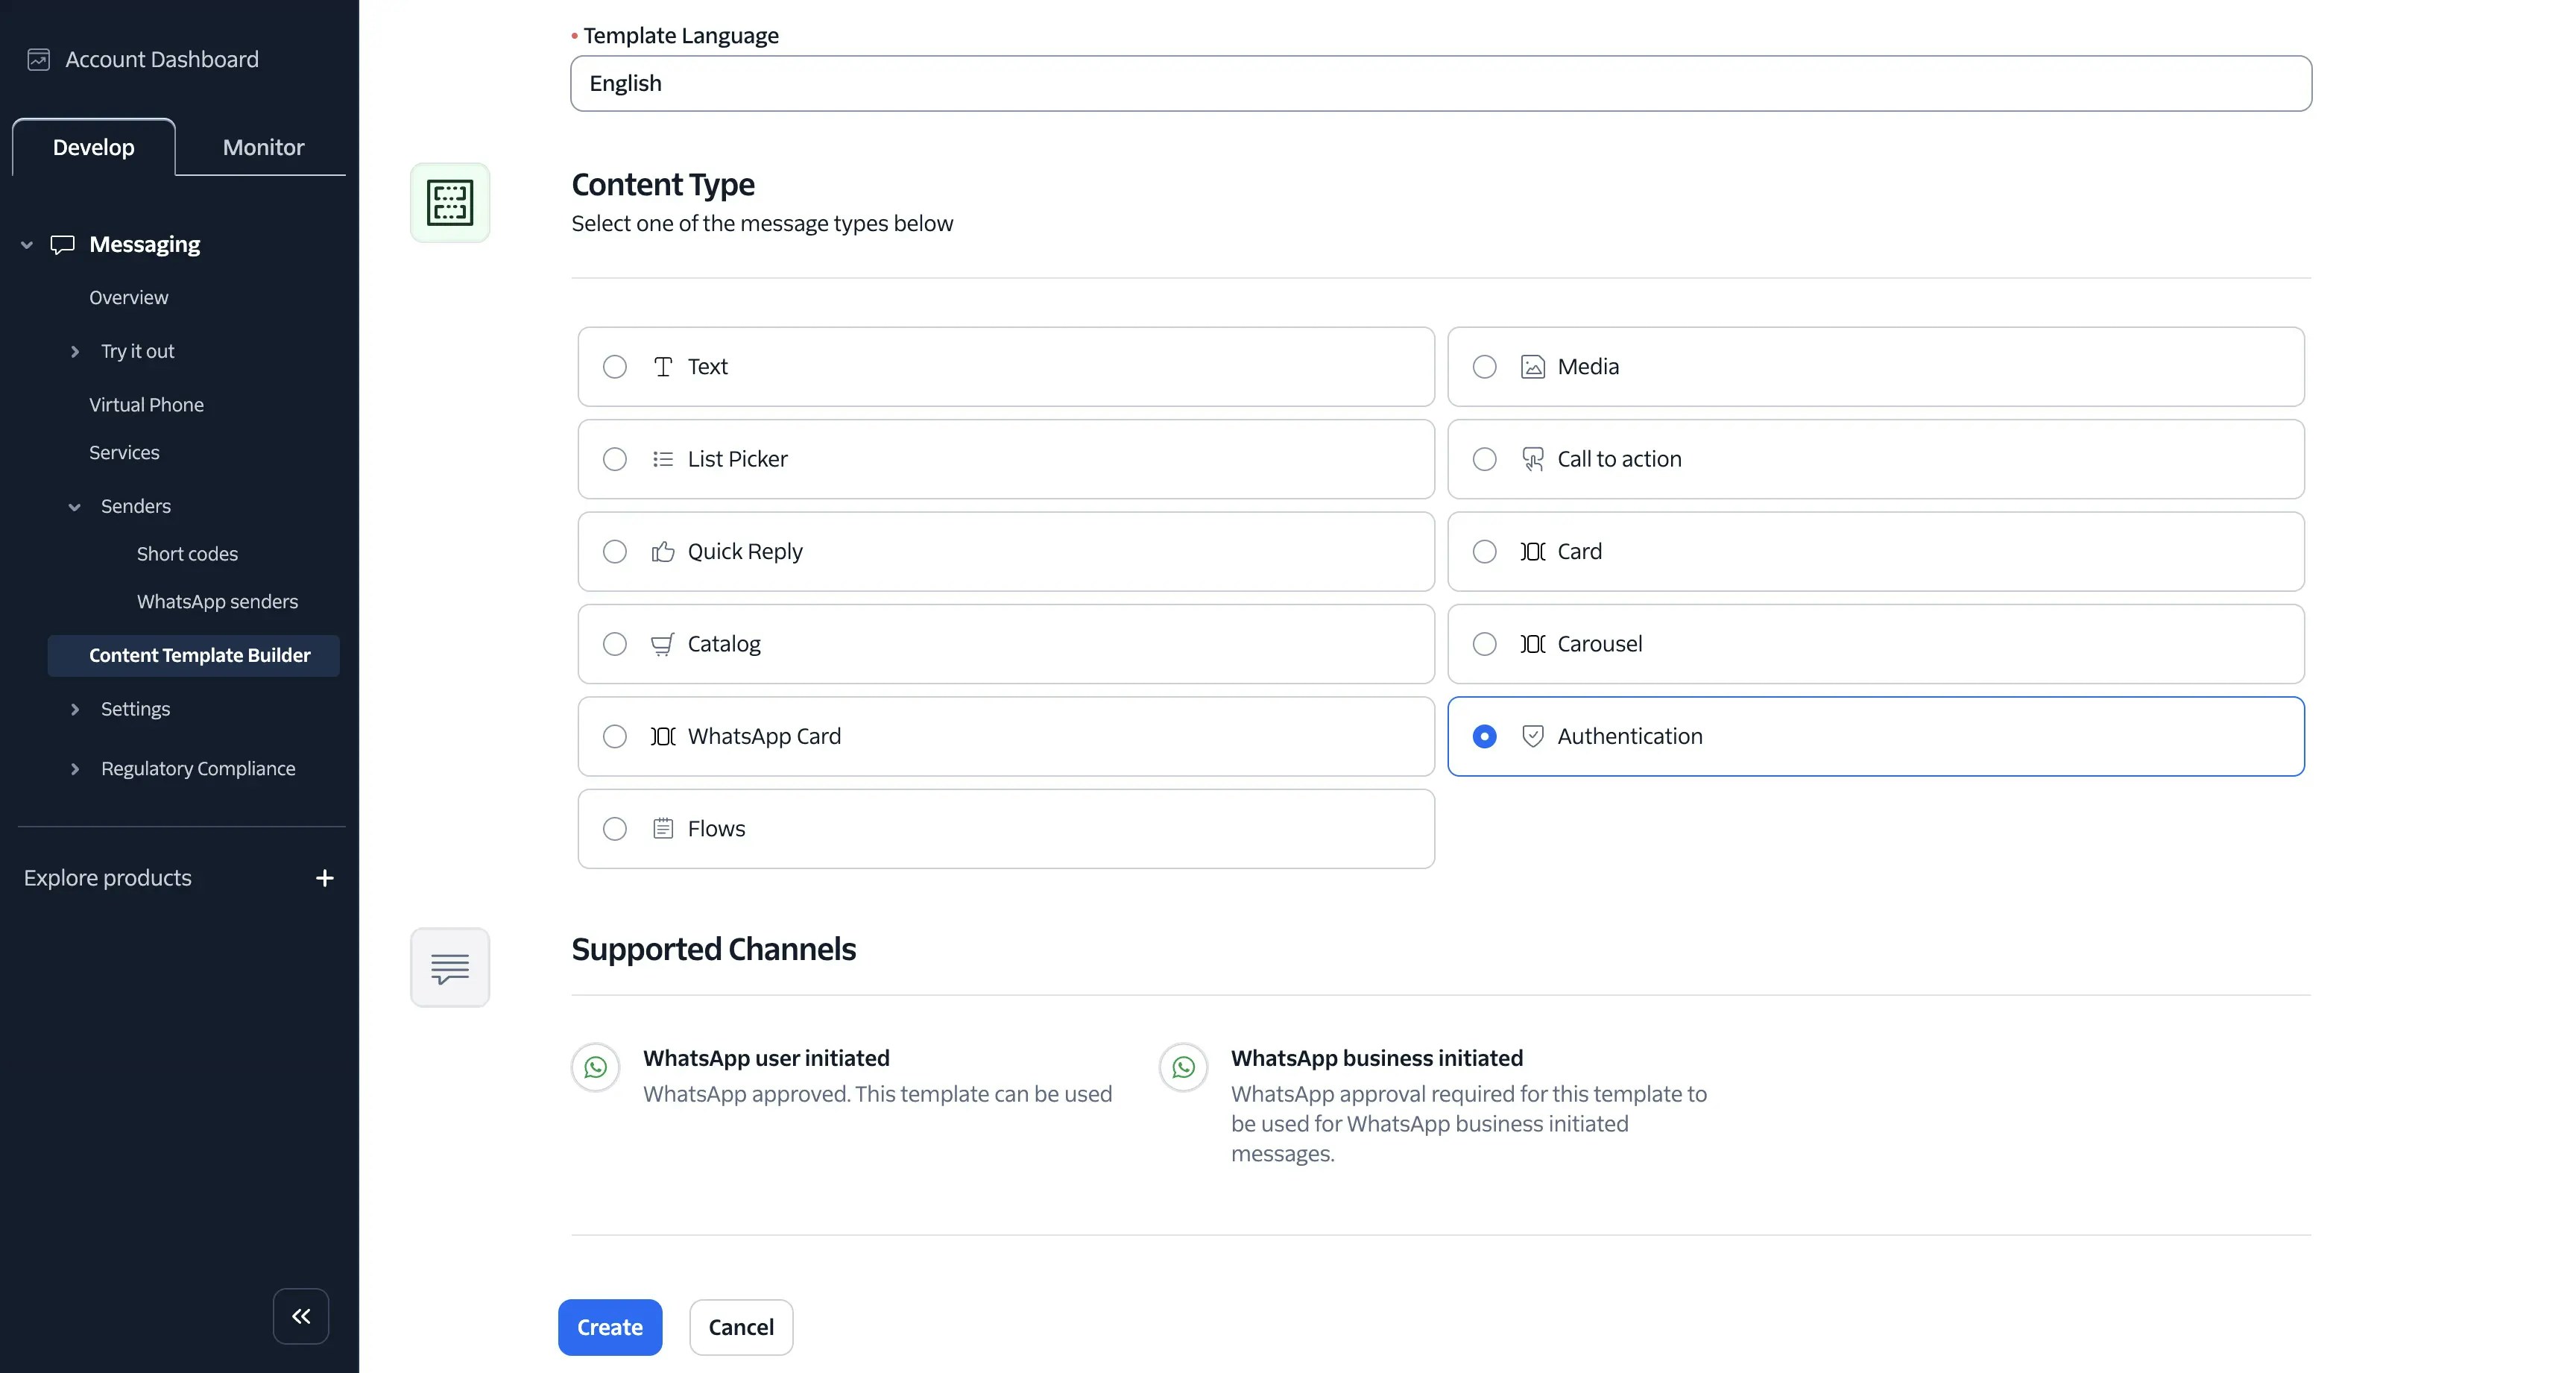Screen dimensions: 2576x1373
Task: Open the Overview page under Messaging
Action: tap(128, 297)
